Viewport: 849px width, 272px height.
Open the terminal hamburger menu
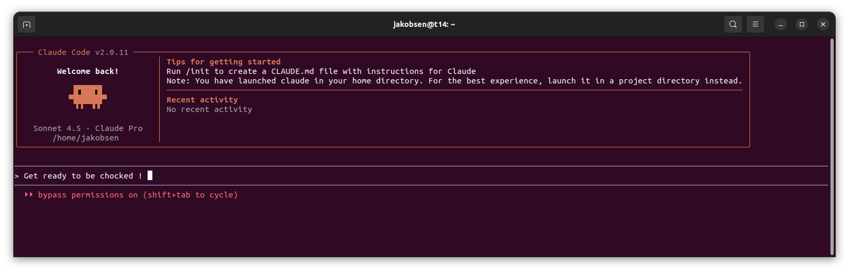(755, 24)
